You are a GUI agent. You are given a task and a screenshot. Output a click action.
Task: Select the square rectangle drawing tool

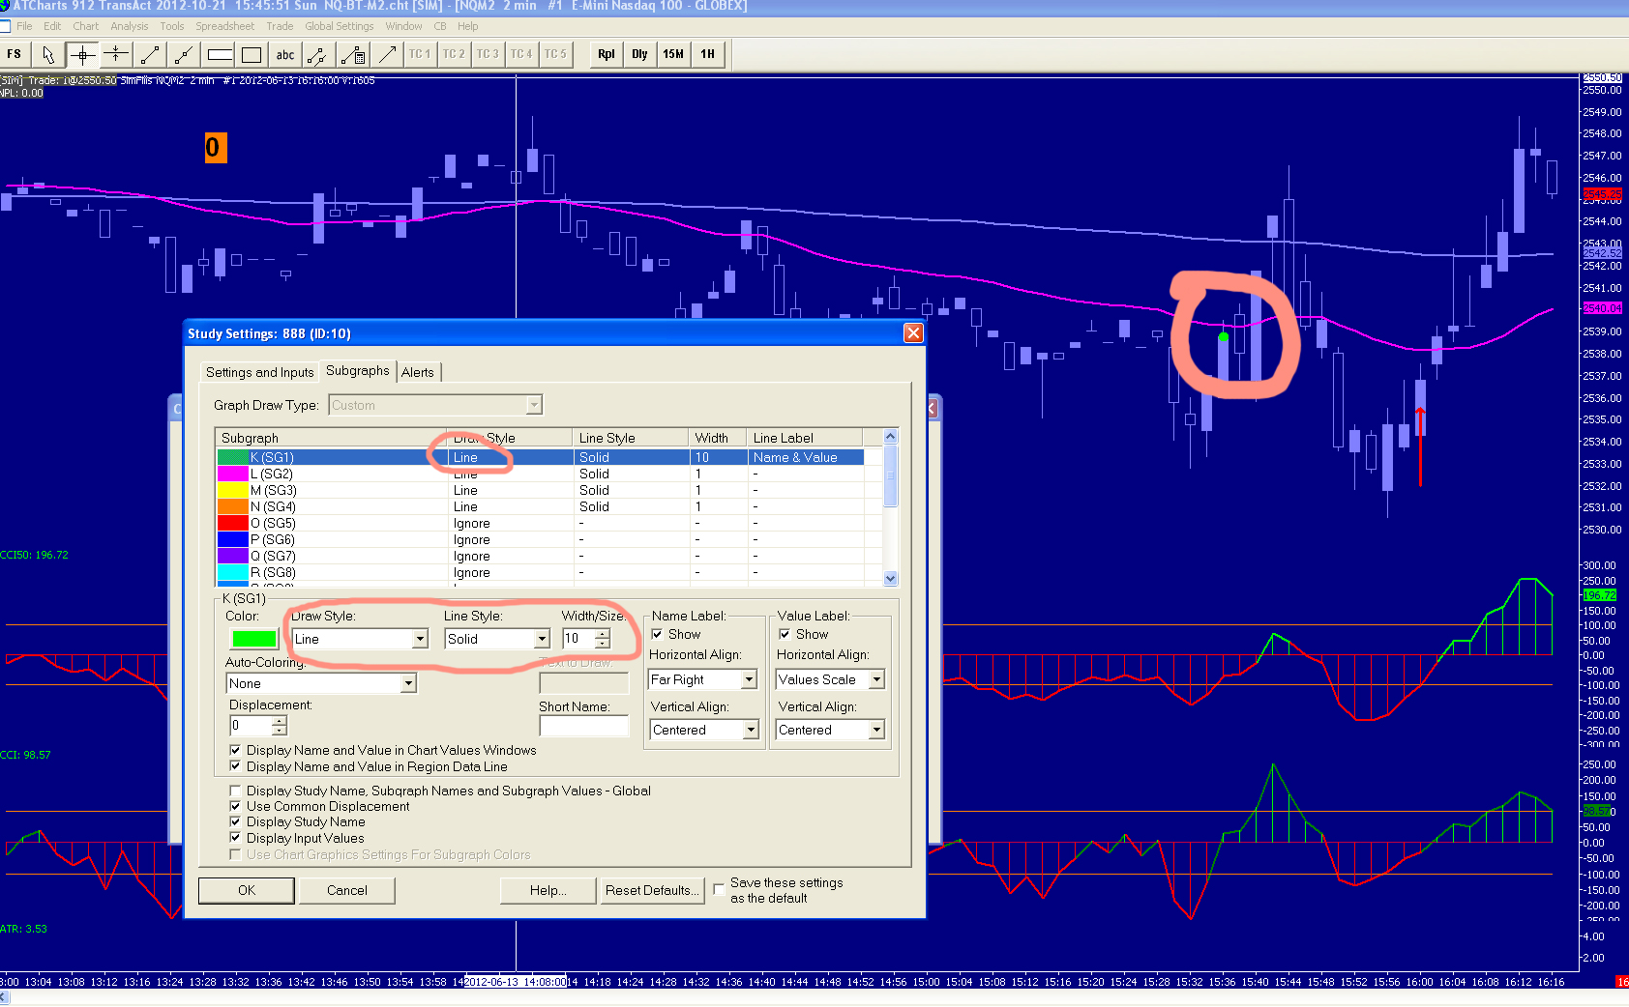(x=252, y=54)
